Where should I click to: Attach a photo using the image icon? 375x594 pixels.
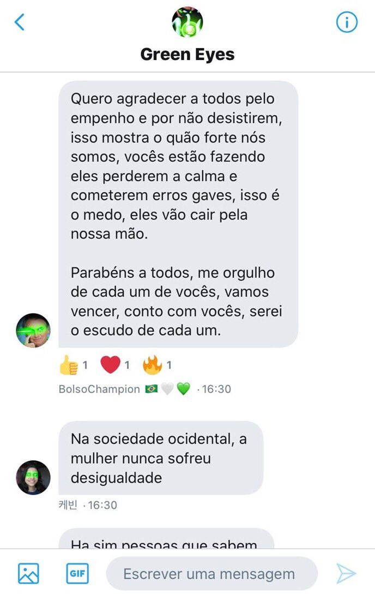[x=28, y=574]
